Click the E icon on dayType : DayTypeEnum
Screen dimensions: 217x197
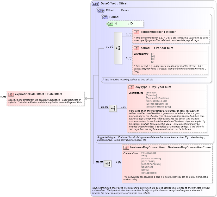[131, 87]
